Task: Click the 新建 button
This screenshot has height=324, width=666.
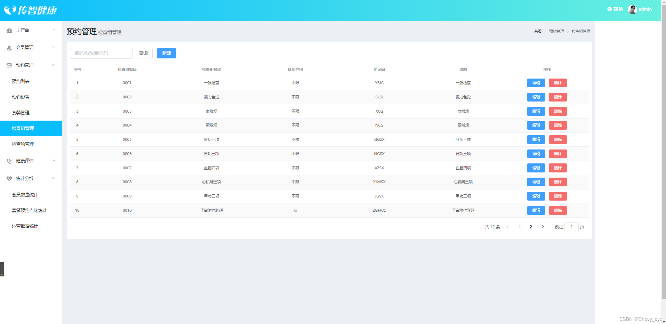Action: coord(166,53)
